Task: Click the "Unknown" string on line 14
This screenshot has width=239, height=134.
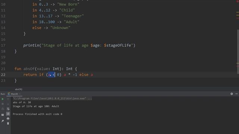Action: coord(60,28)
